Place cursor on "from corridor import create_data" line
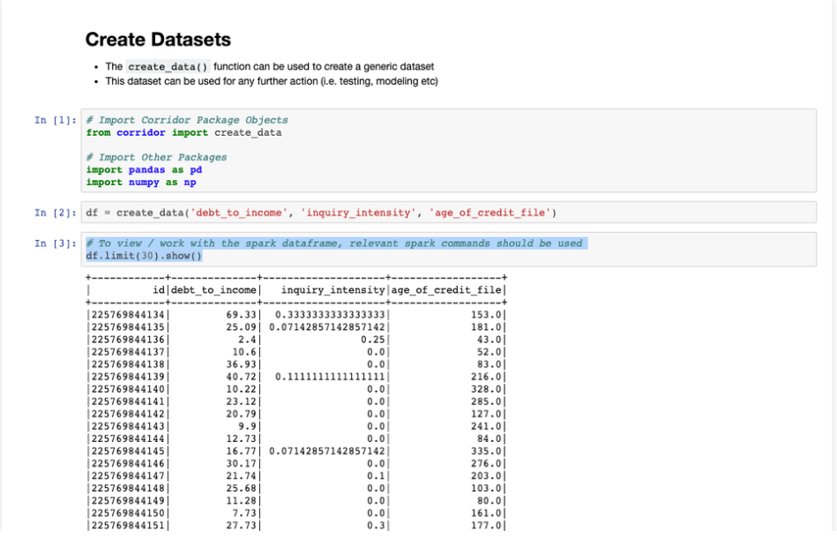 coord(184,132)
